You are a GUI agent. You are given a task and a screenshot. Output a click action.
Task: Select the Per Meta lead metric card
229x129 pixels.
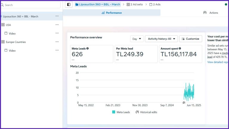tap(136, 54)
